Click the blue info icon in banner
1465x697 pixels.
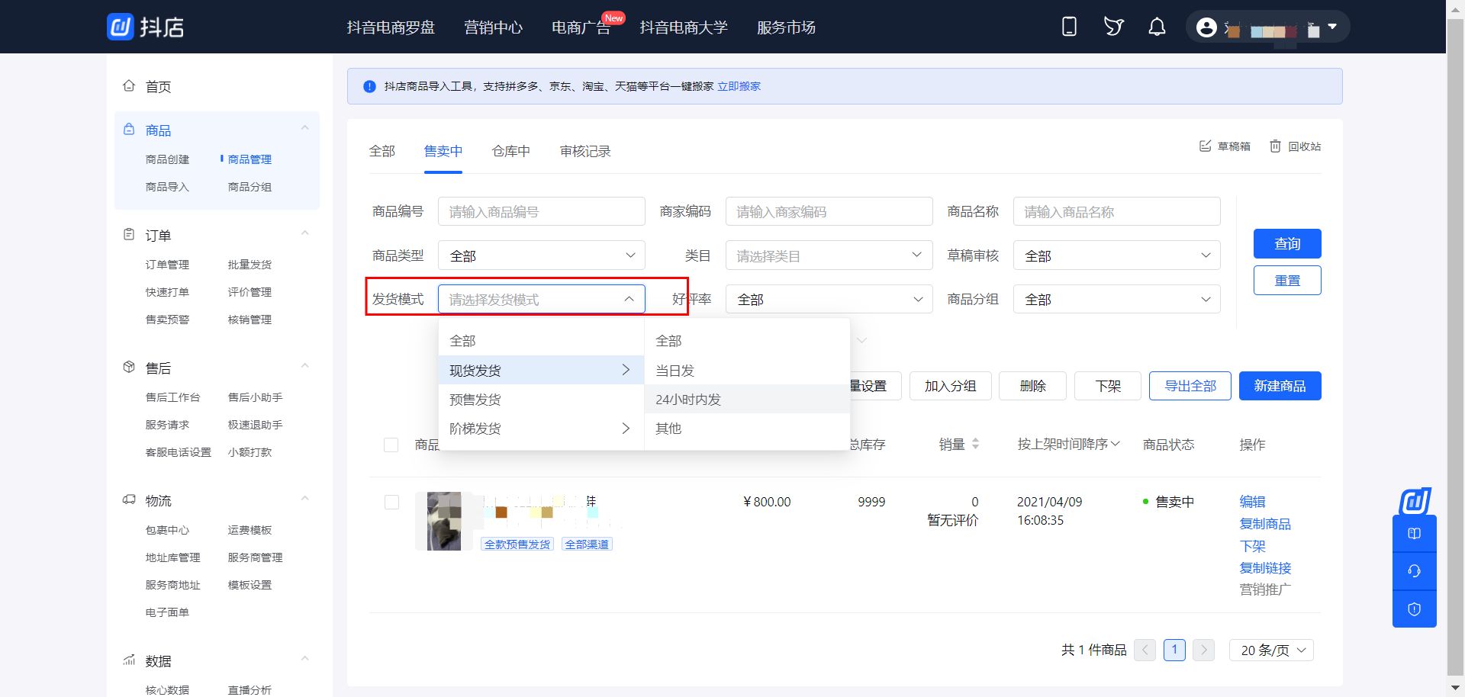(x=369, y=86)
